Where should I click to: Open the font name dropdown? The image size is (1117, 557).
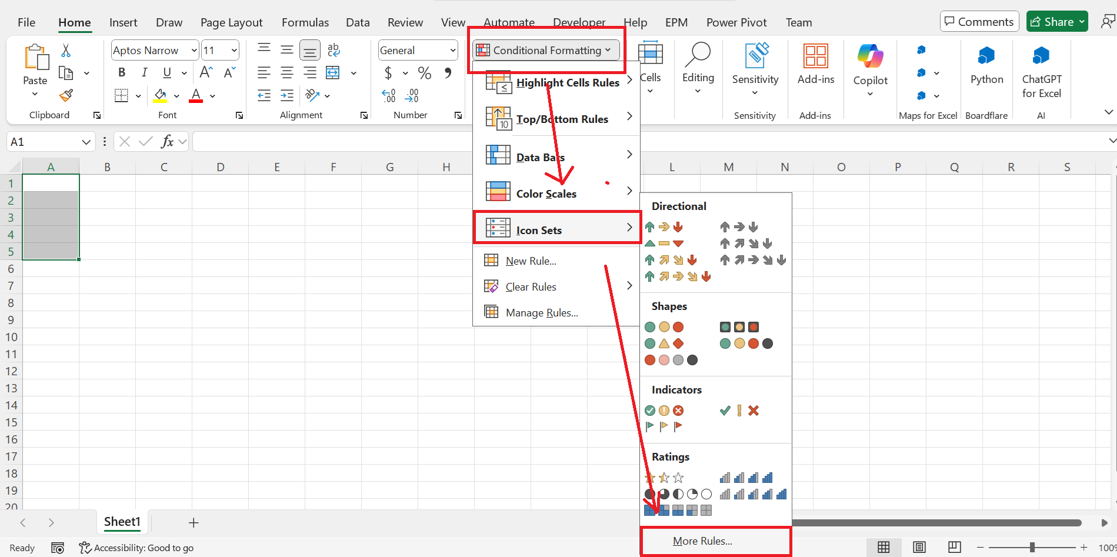click(194, 50)
